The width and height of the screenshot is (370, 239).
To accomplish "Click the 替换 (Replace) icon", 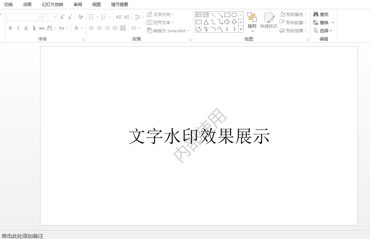I will point(316,22).
